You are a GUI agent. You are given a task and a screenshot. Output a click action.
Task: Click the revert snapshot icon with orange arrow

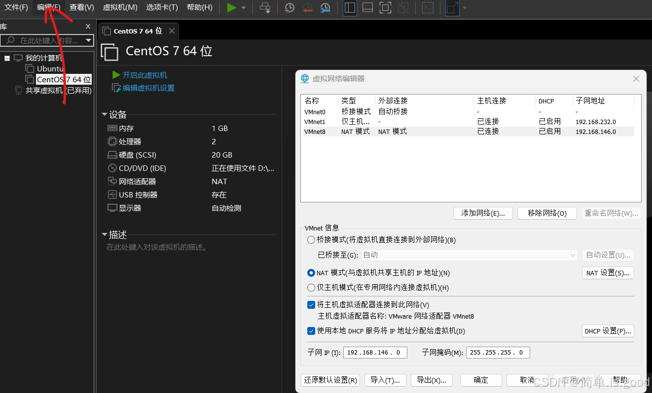307,8
